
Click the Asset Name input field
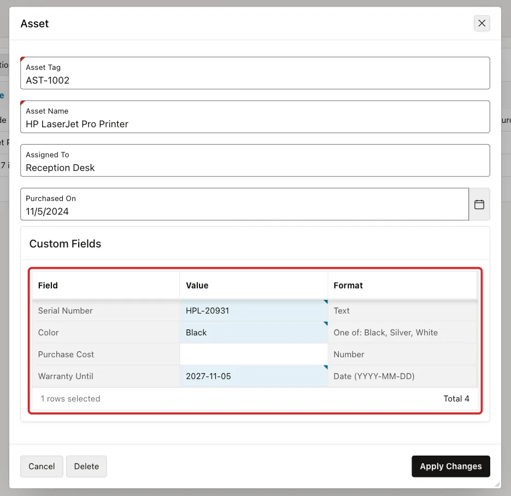click(255, 117)
